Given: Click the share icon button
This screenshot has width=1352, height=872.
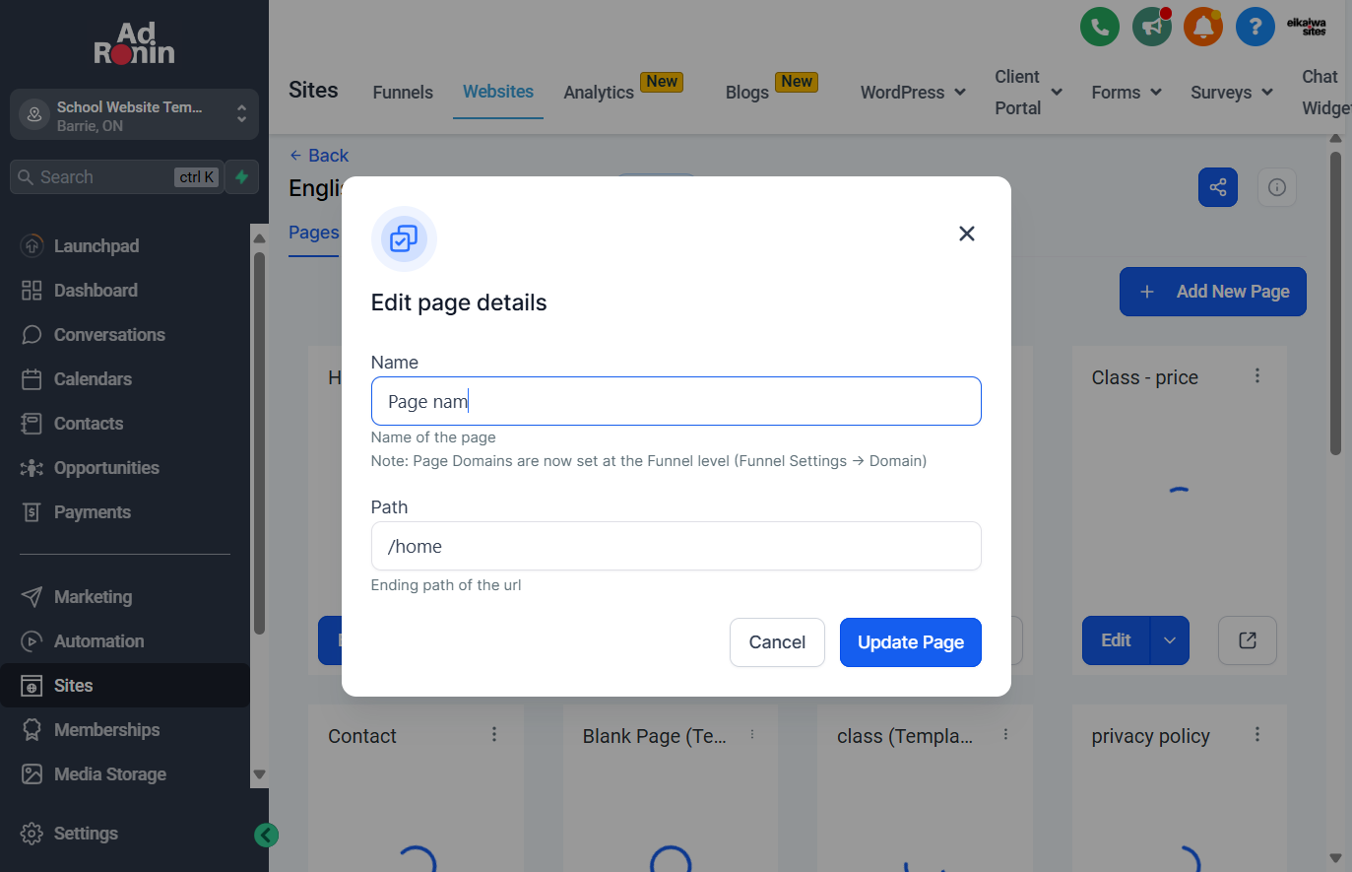Looking at the screenshot, I should (1218, 187).
